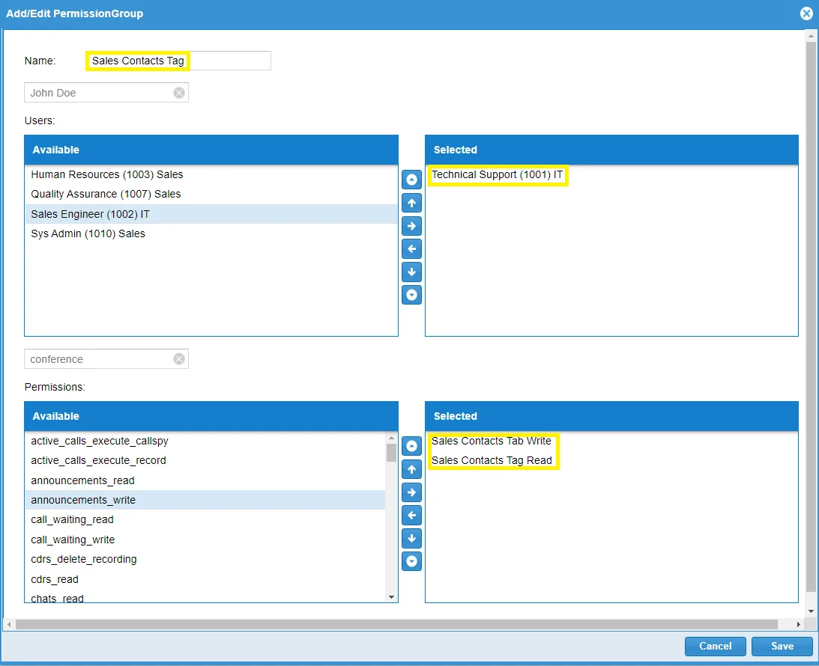
Task: Click Users move-left arrow to deselect user
Action: (411, 248)
